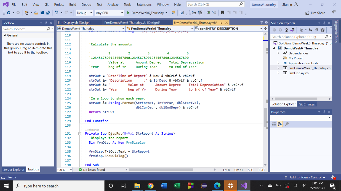Click the Sign in link
The width and height of the screenshot is (341, 191).
pos(287,4)
